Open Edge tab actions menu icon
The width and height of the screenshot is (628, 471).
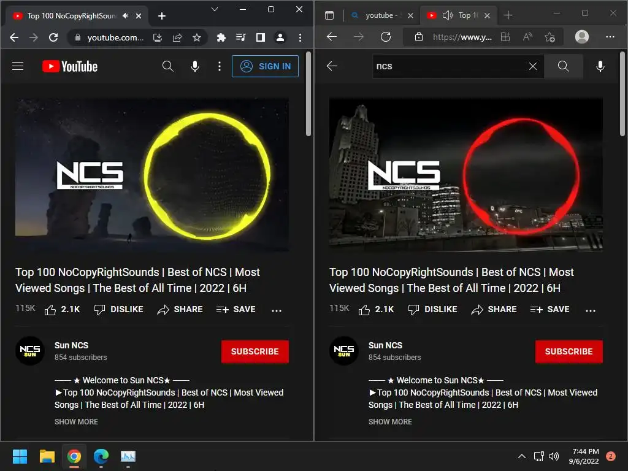(329, 15)
